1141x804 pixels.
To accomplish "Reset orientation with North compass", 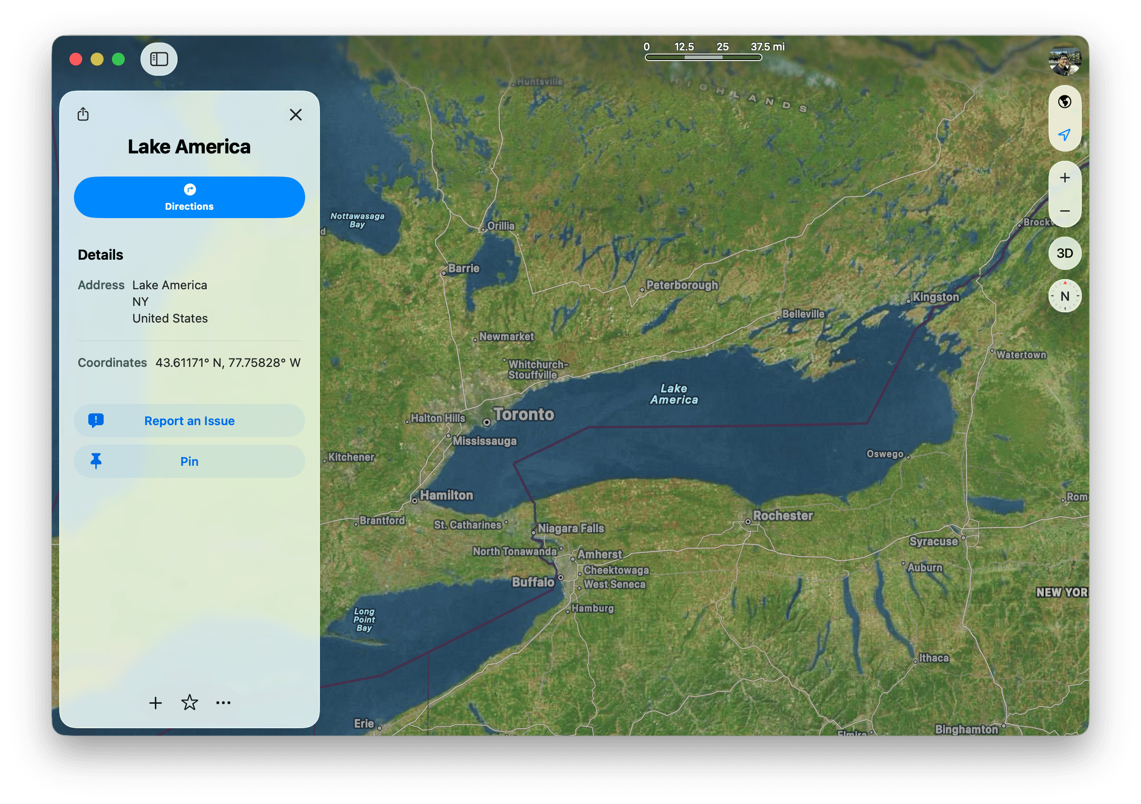I will pos(1064,296).
